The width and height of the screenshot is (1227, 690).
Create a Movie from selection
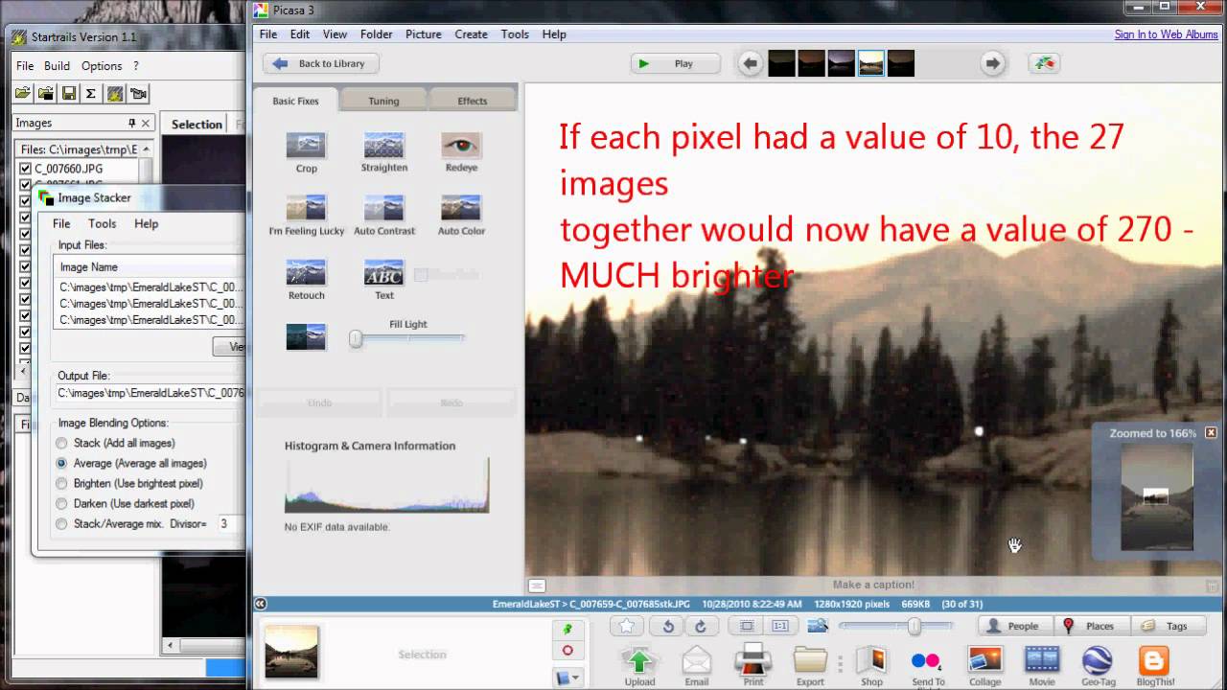pyautogui.click(x=1042, y=665)
